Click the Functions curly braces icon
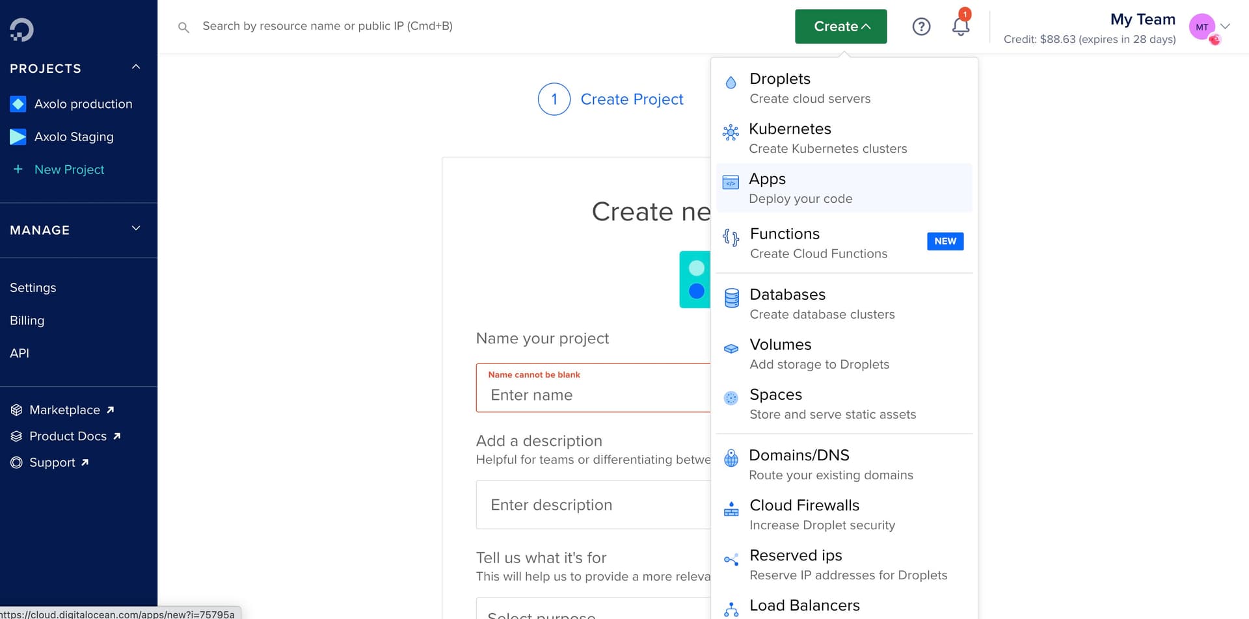The height and width of the screenshot is (619, 1249). point(731,237)
